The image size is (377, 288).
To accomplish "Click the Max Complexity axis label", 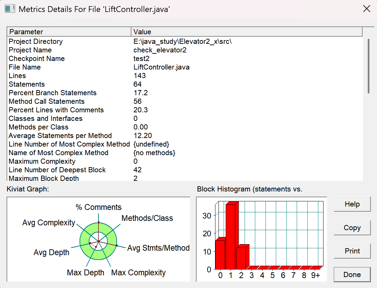I will click(138, 273).
